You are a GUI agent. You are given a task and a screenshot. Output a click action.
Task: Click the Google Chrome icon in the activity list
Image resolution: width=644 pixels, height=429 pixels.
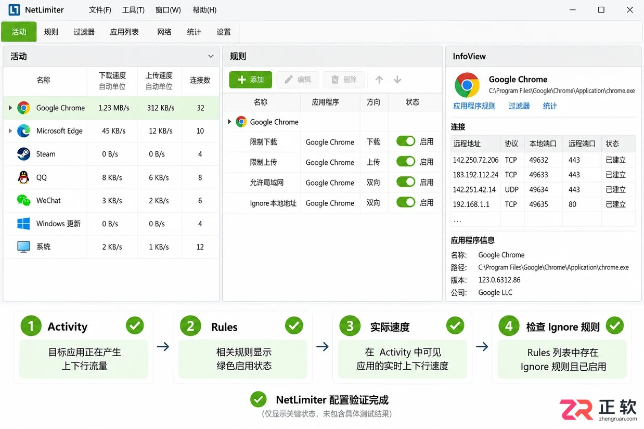(x=23, y=108)
